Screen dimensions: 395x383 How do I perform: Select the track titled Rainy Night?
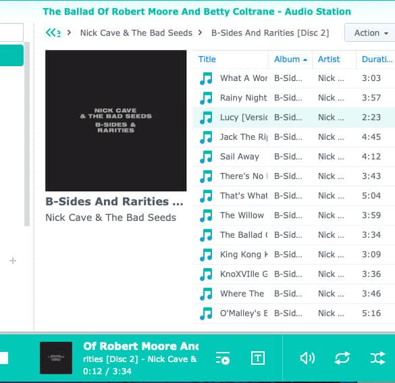243,98
